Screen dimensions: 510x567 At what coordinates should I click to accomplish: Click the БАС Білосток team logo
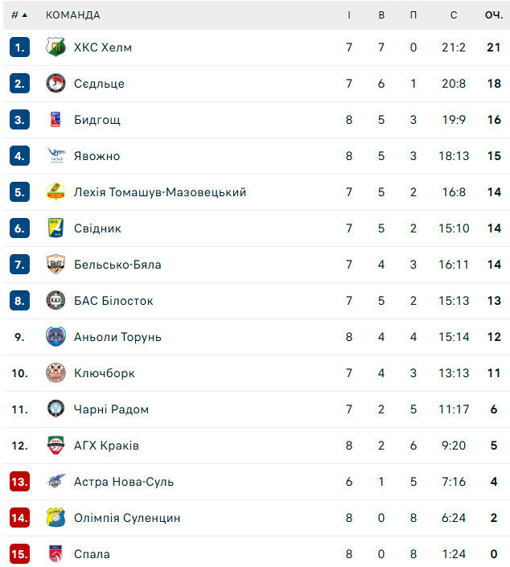56,301
